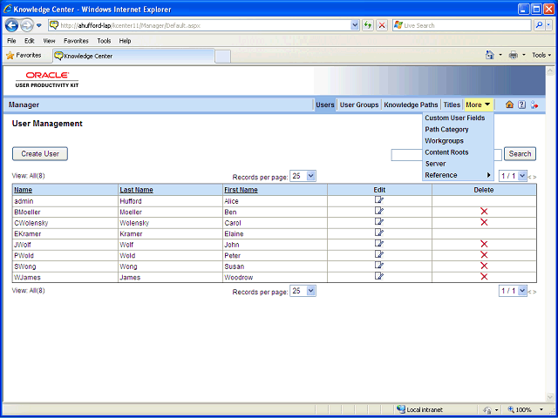Click the edit icon for BMoeller
Screen dimensions: 558x418
tap(379, 211)
